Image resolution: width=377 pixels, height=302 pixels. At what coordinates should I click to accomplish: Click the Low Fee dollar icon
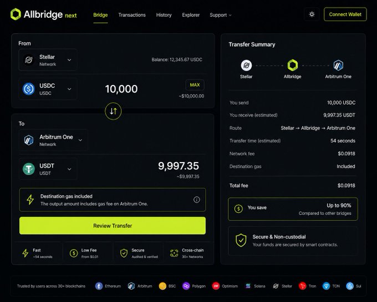click(x=74, y=253)
